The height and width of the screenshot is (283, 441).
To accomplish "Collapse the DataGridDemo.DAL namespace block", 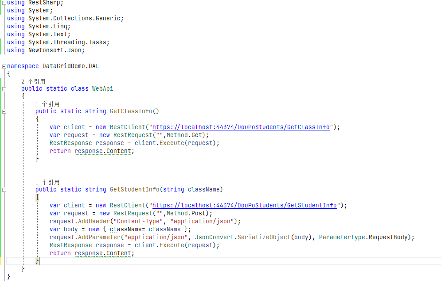I will (4, 66).
